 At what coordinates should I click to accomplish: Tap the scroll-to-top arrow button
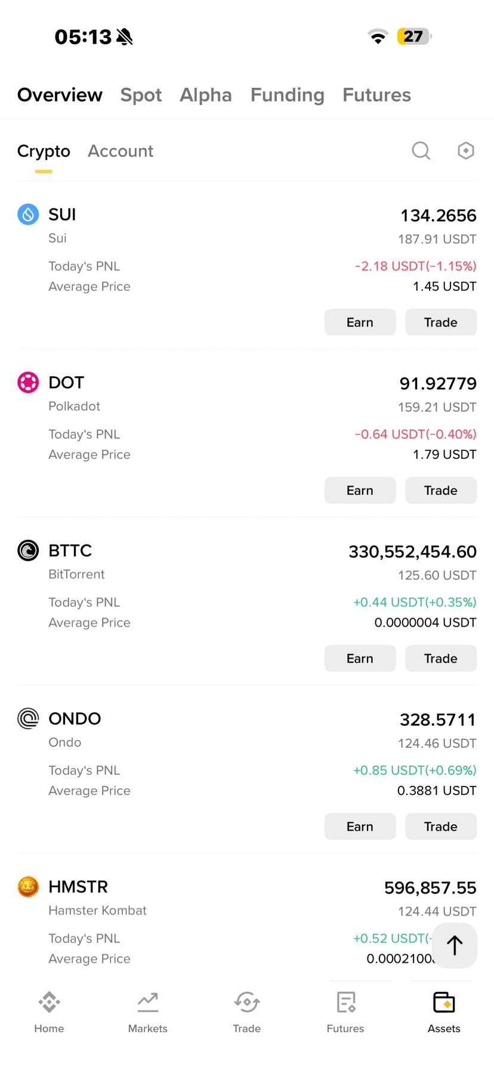point(455,945)
